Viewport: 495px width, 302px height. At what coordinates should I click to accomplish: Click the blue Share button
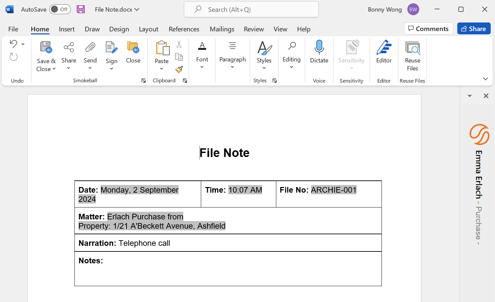[x=473, y=29]
